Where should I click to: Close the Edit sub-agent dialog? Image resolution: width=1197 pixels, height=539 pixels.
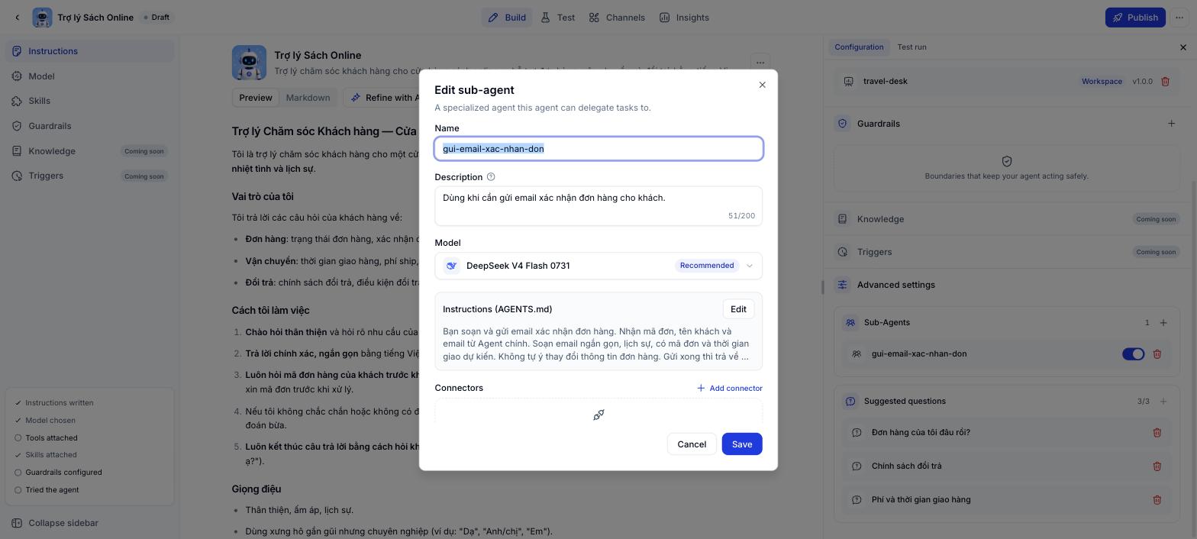(x=762, y=85)
